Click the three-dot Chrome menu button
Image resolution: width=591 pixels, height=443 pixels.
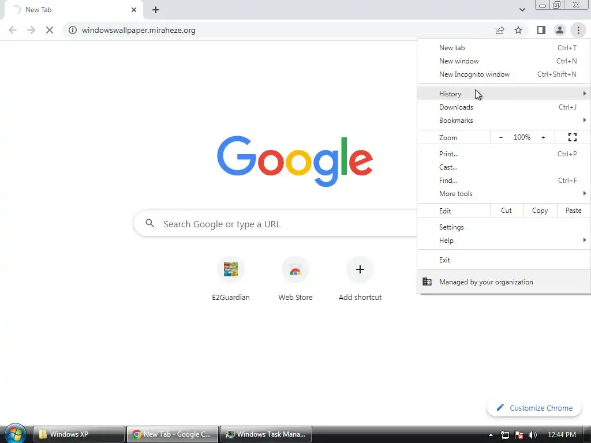(578, 30)
